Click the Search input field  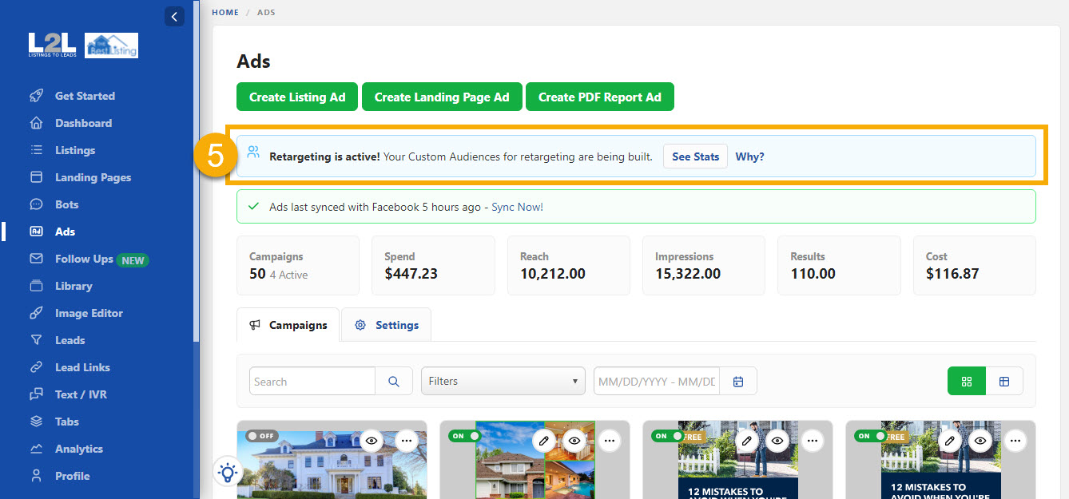[x=312, y=382]
